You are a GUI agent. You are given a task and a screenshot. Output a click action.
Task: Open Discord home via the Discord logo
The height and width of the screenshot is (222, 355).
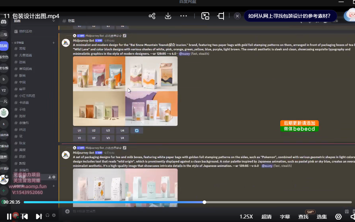[x=4, y=22]
